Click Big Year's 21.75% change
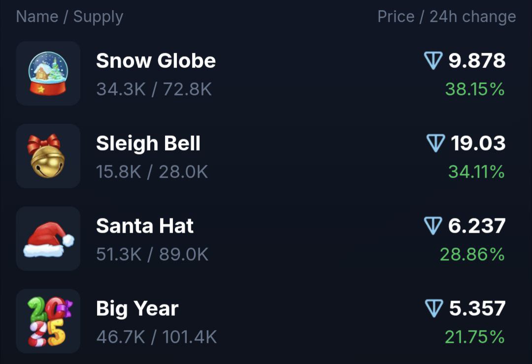The image size is (532, 364). (475, 337)
